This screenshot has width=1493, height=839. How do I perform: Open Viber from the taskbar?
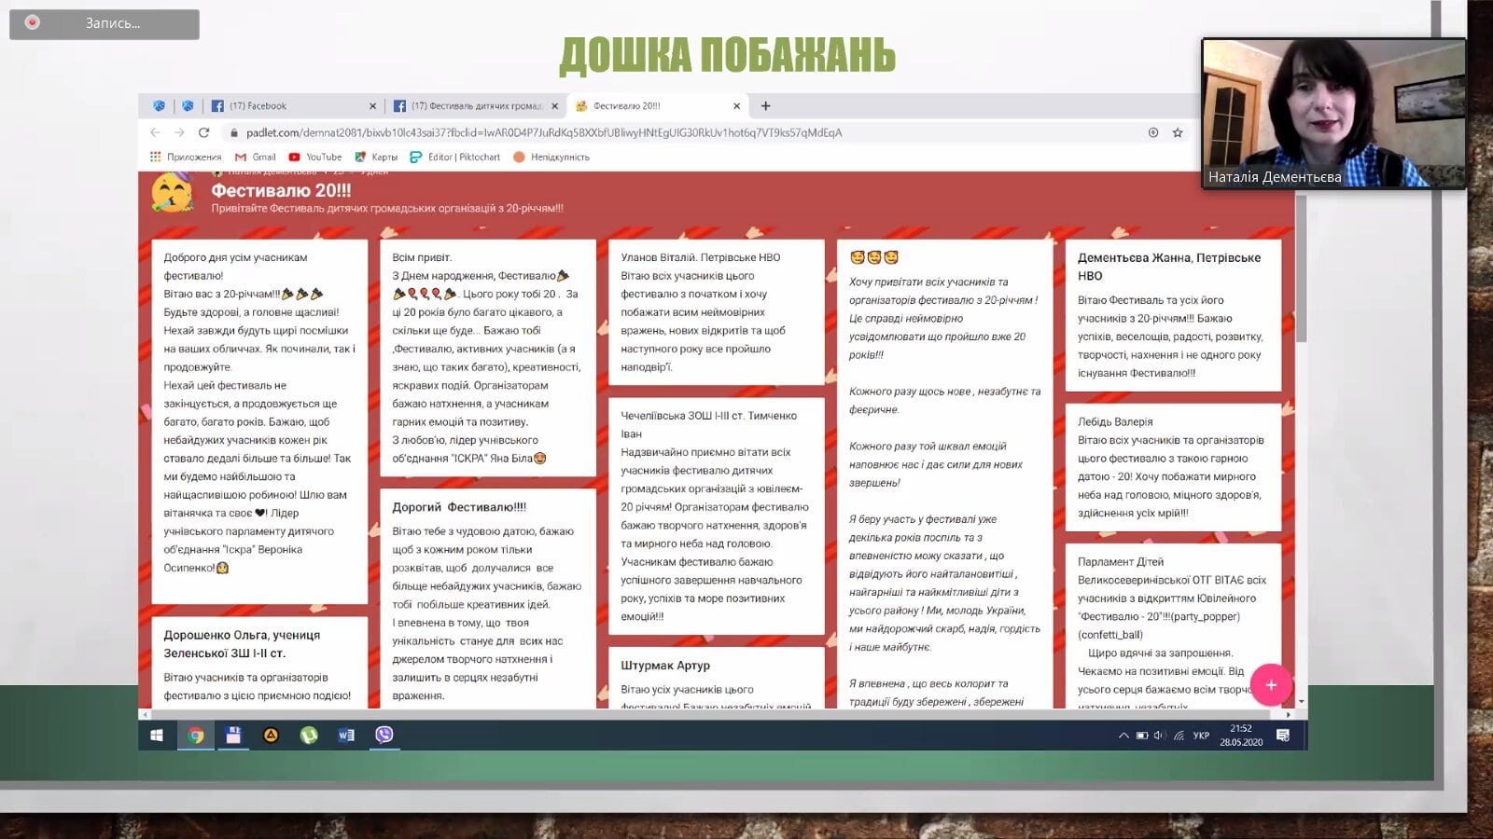[x=384, y=735]
